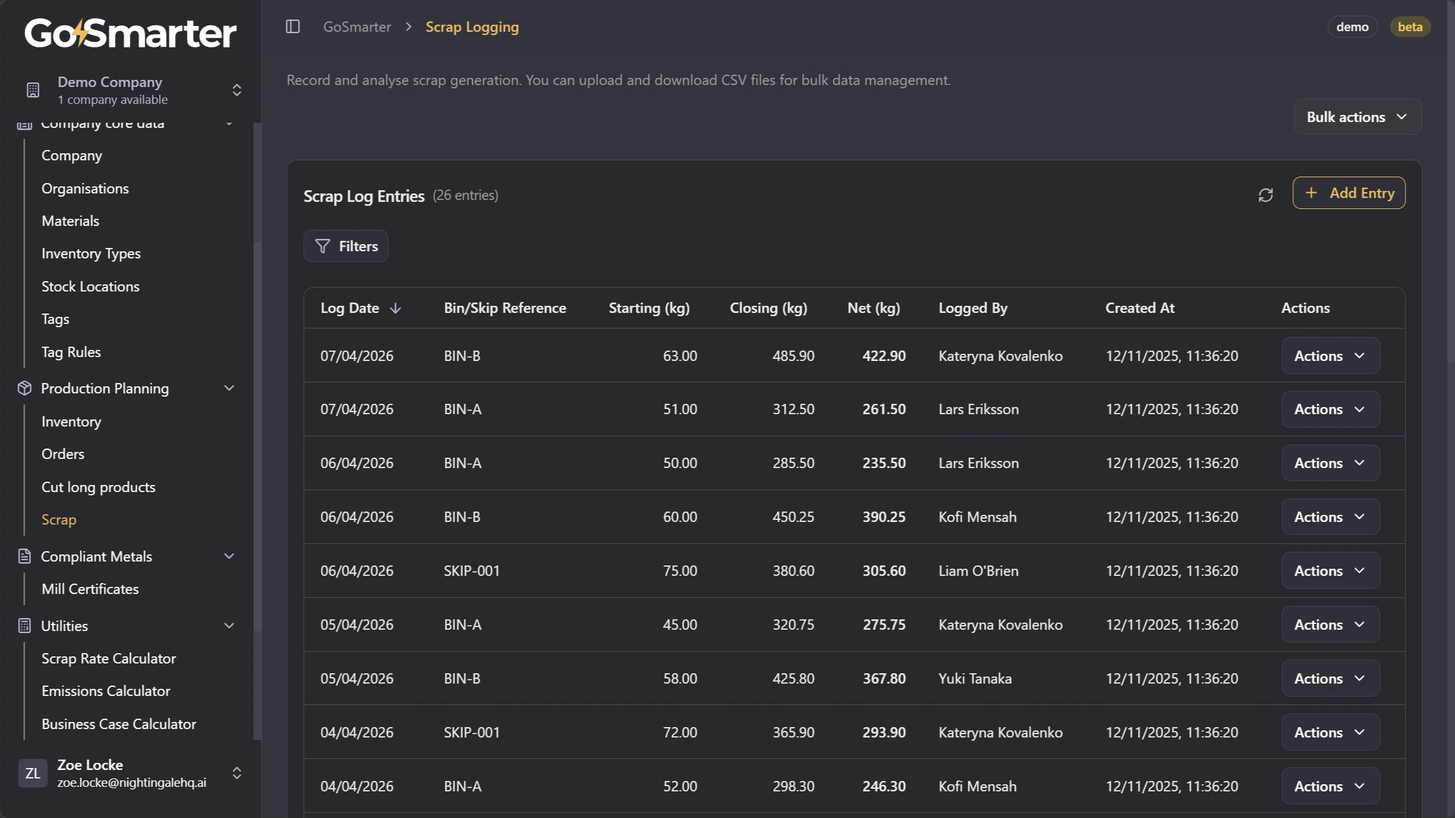Click the Compliant Metals document icon
1455x818 pixels.
pos(24,556)
